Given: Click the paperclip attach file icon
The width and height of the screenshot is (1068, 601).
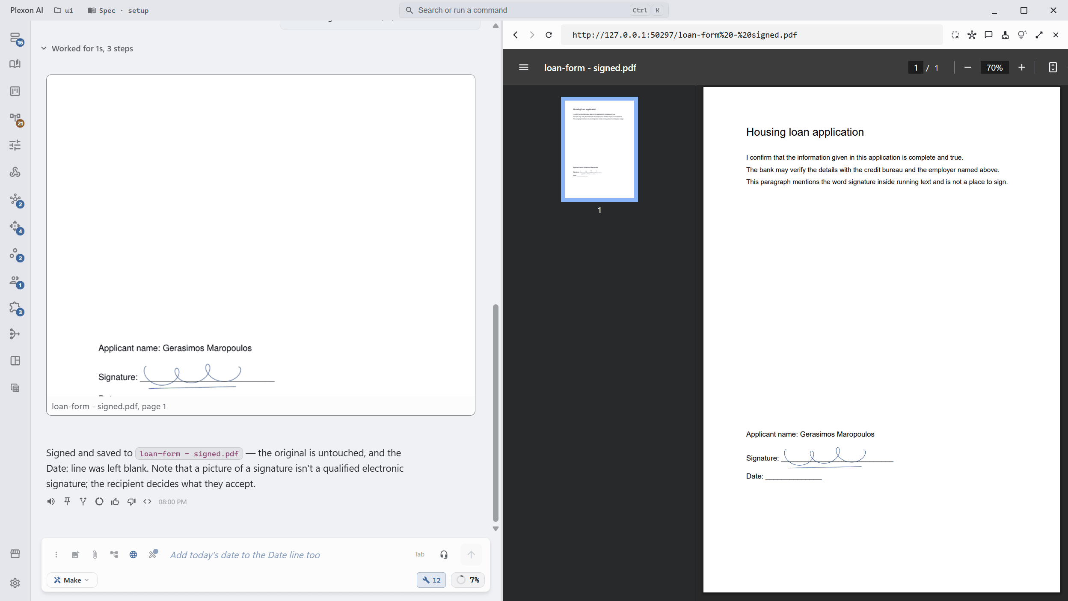Looking at the screenshot, I should (95, 554).
